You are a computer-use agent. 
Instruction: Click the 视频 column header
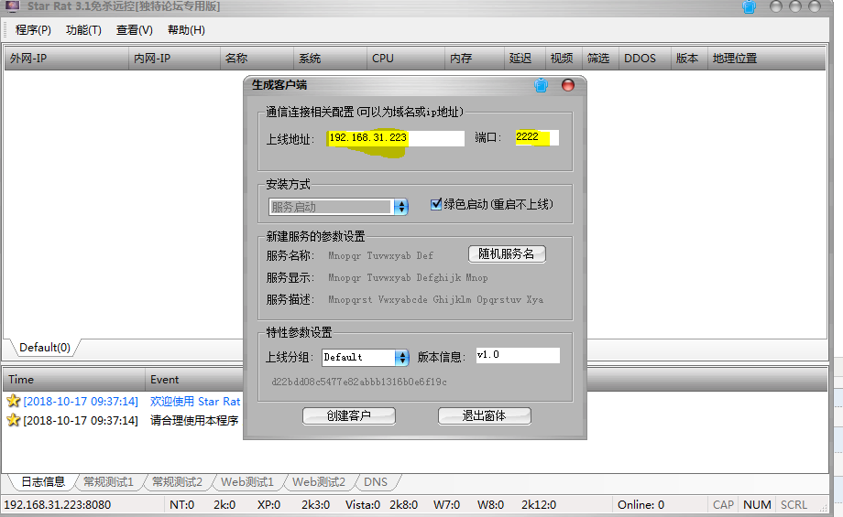point(563,58)
